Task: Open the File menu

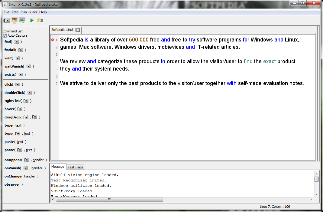Action: pyautogui.click(x=6, y=12)
